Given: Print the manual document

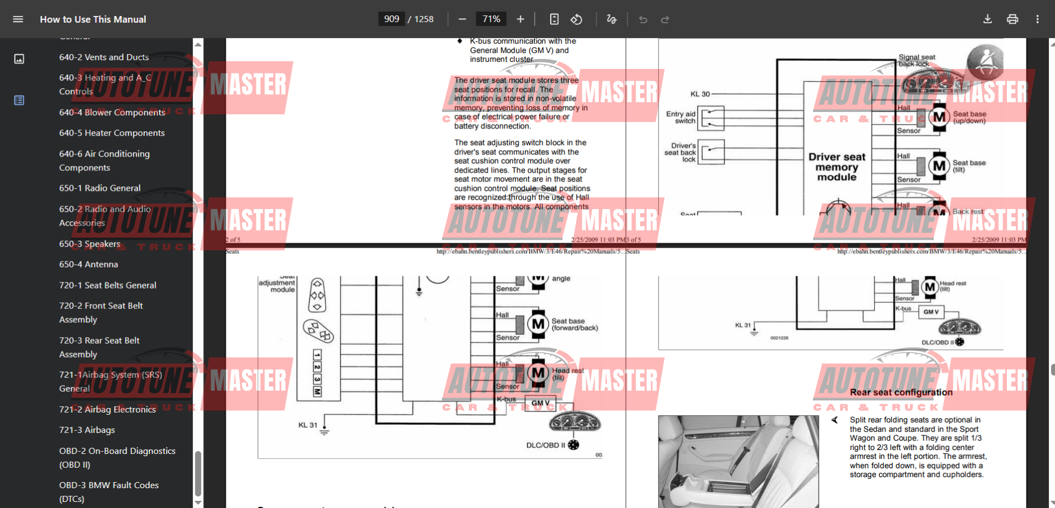Looking at the screenshot, I should 1012,19.
